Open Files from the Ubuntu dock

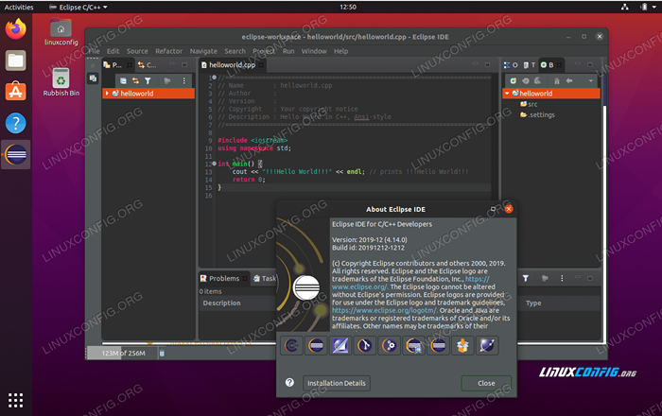click(16, 61)
